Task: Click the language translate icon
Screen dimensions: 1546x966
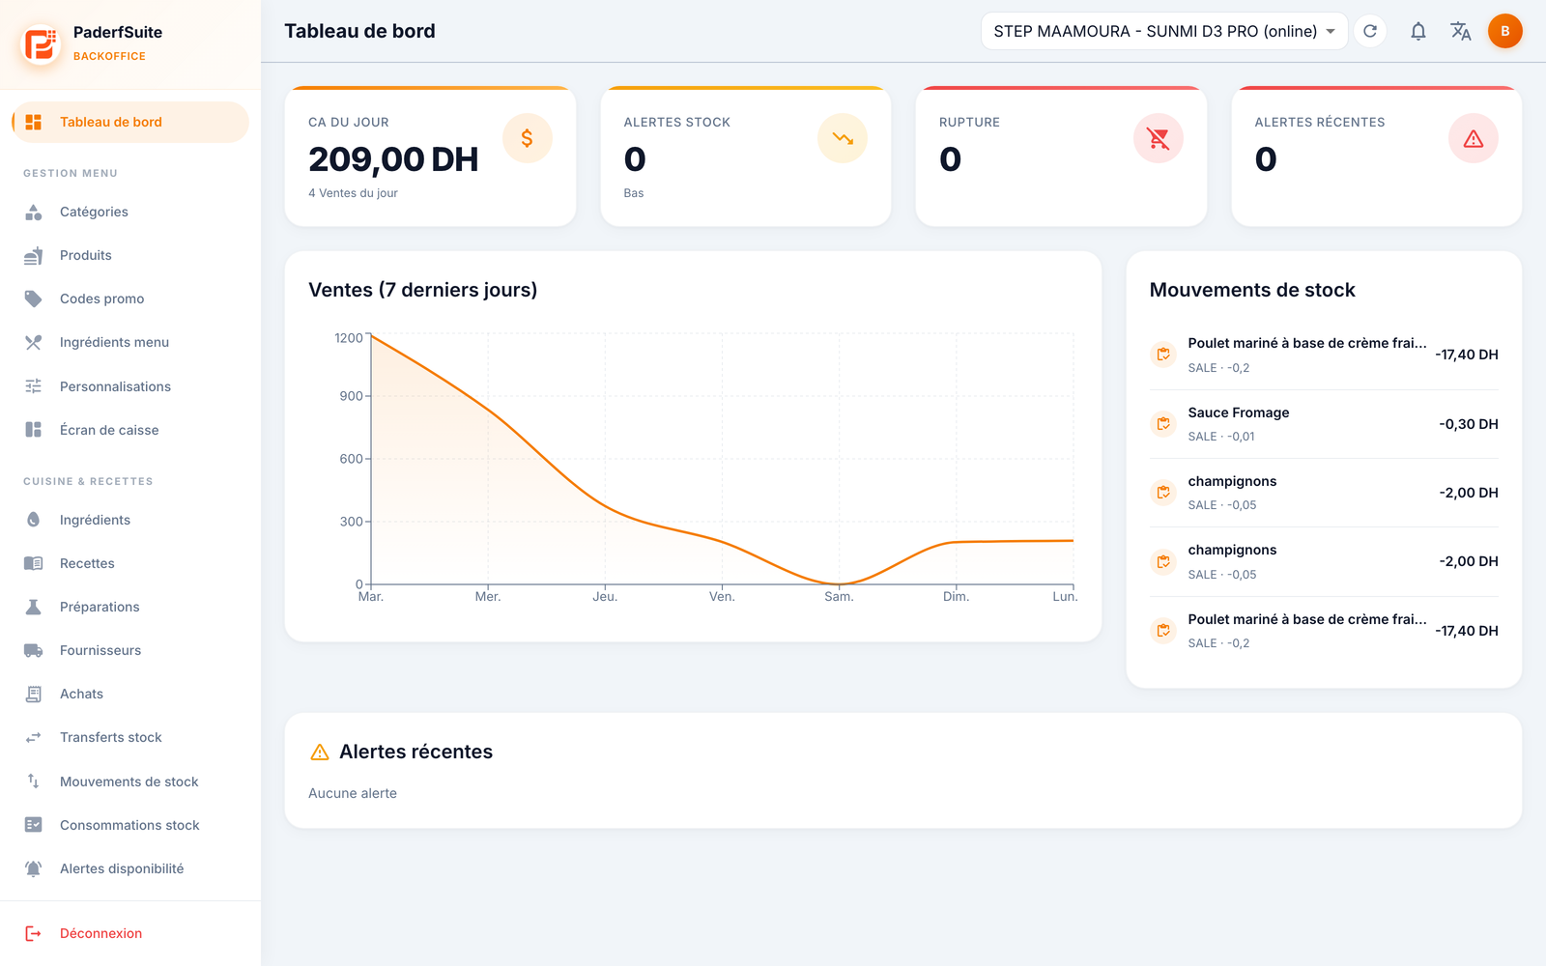Action: [1461, 31]
